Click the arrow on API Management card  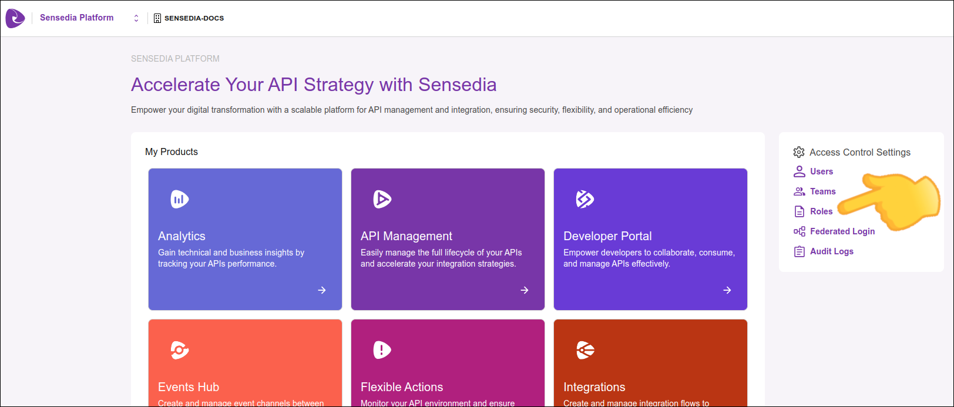pos(525,290)
